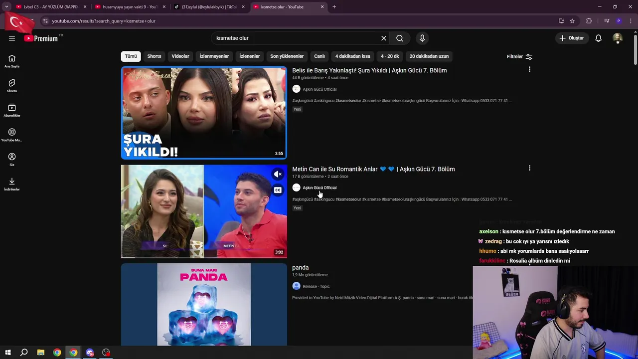The height and width of the screenshot is (359, 638).
Task: Select the 4 dakikadan kısa chip
Action: 353,56
